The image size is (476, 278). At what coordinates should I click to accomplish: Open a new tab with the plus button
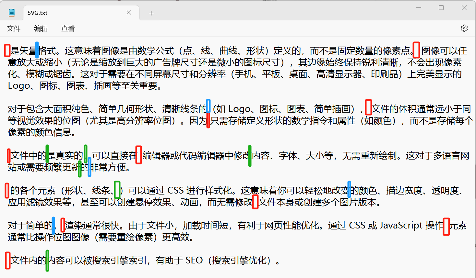151,12
